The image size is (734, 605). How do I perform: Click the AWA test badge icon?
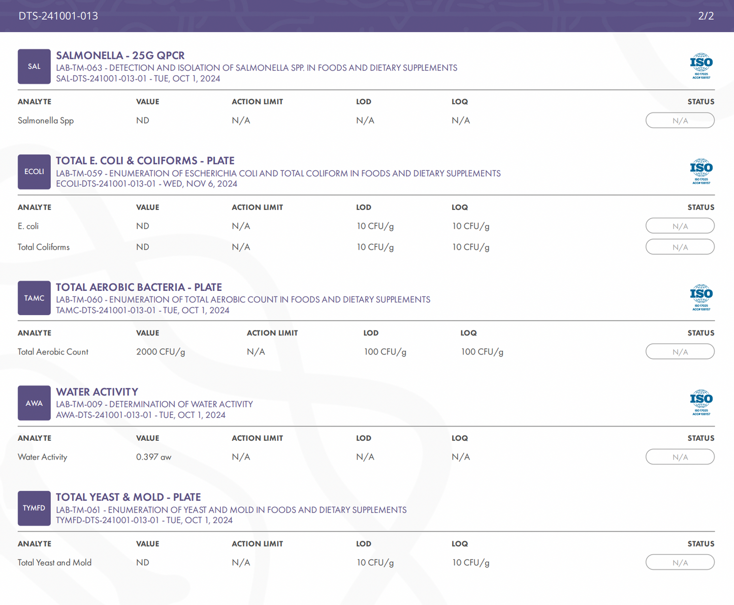[34, 403]
